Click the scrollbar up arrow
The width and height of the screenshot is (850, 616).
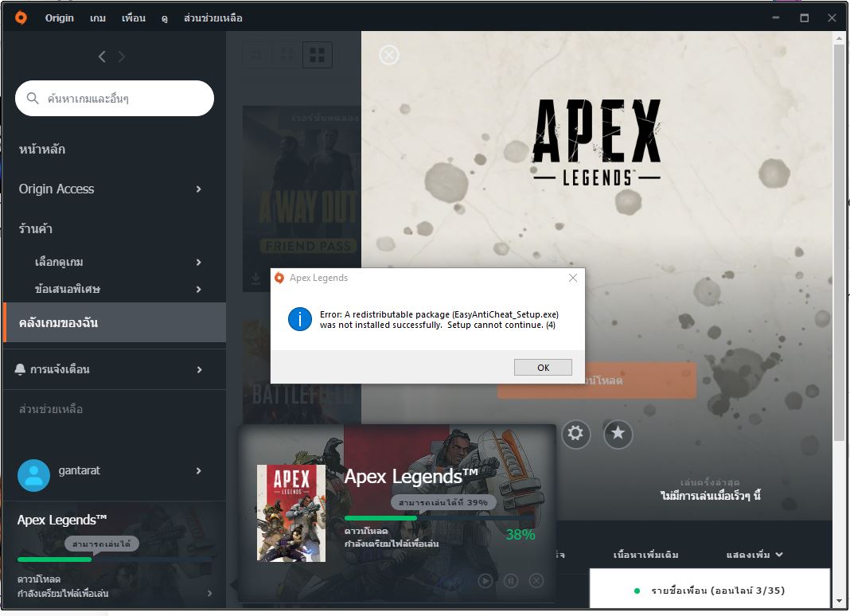point(839,38)
